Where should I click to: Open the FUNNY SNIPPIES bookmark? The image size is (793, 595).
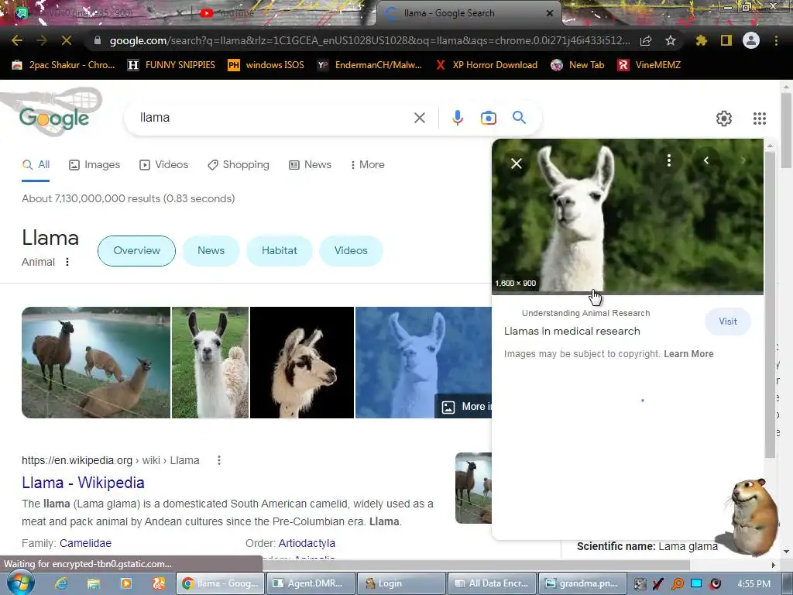coord(171,65)
